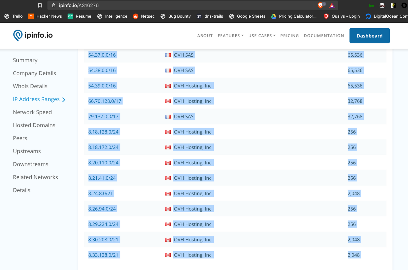Open Intelligence bookmark folder
The image size is (408, 270).
coord(112,16)
